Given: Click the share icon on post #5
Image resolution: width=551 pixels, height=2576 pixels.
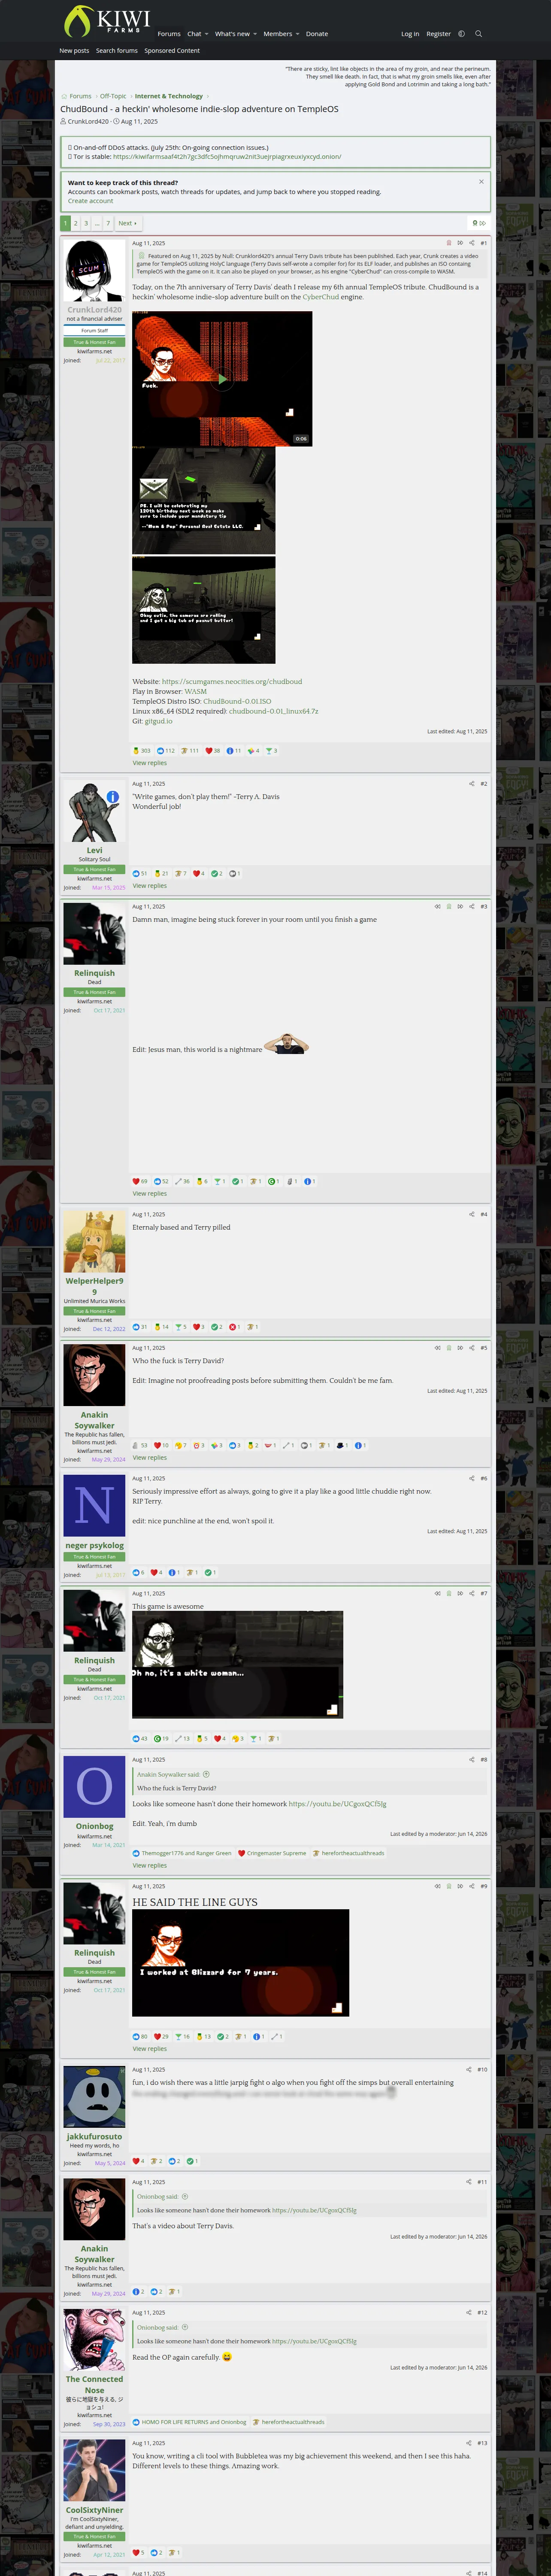Looking at the screenshot, I should tap(472, 1348).
